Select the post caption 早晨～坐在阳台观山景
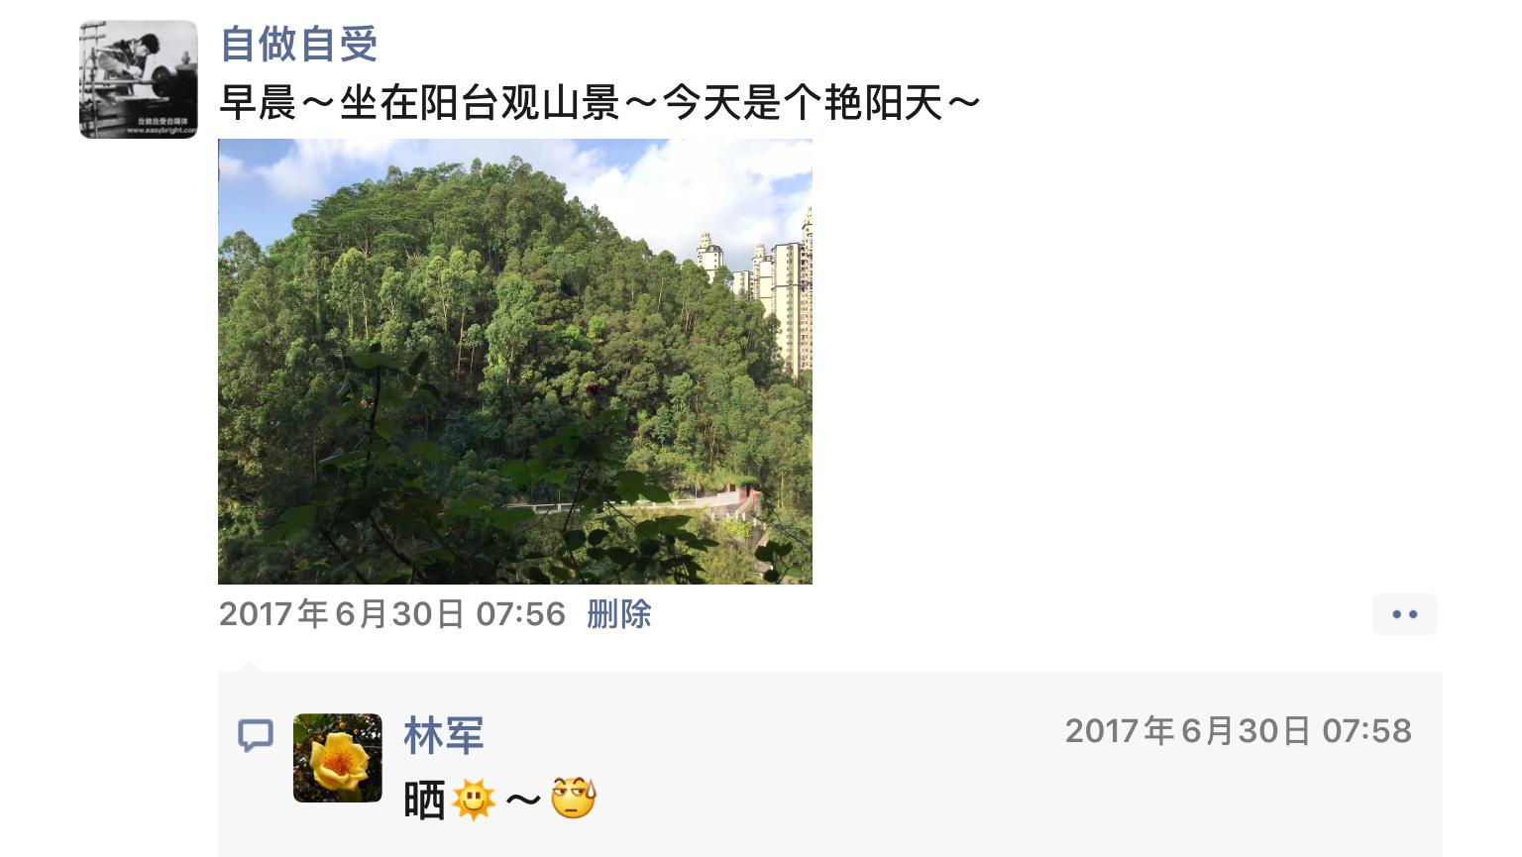The image size is (1522, 857). [x=419, y=103]
